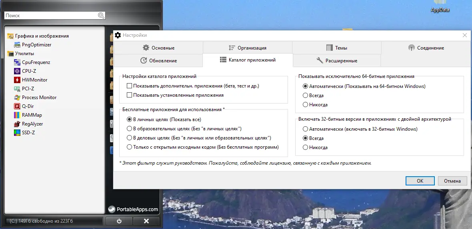The width and height of the screenshot is (472, 229).
Task: Click the gear icon in Настройки title bar
Action: tap(118, 35)
